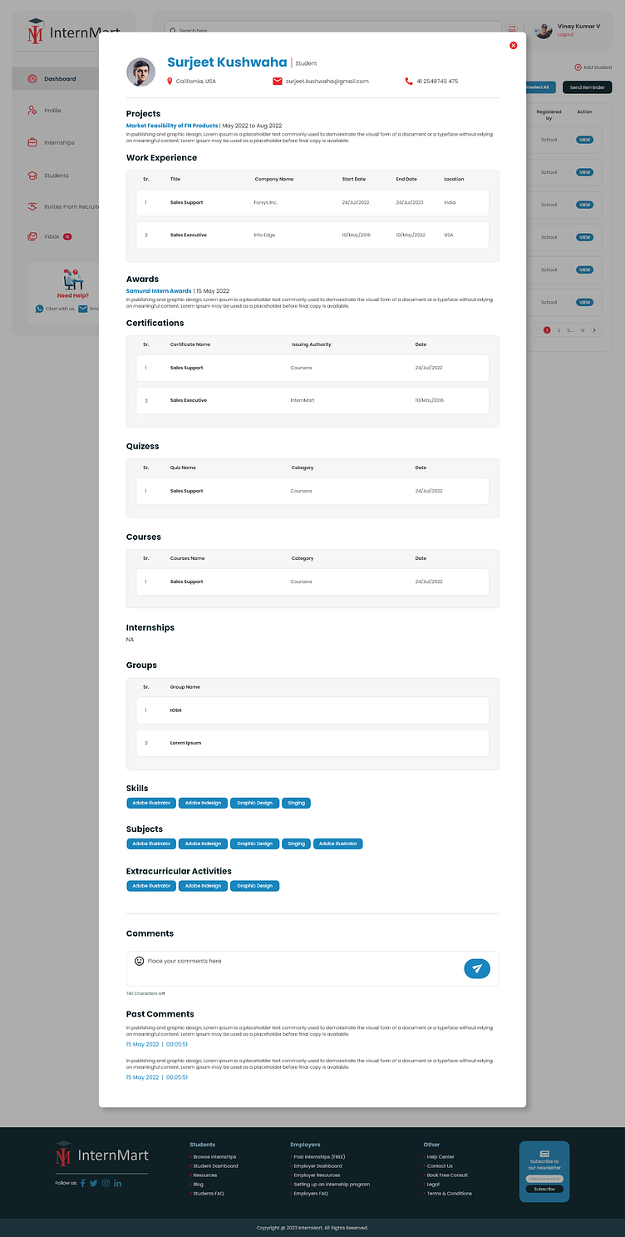The width and height of the screenshot is (625, 1237).
Task: Open InternMart LinkedIn page in footer
Action: click(118, 1183)
